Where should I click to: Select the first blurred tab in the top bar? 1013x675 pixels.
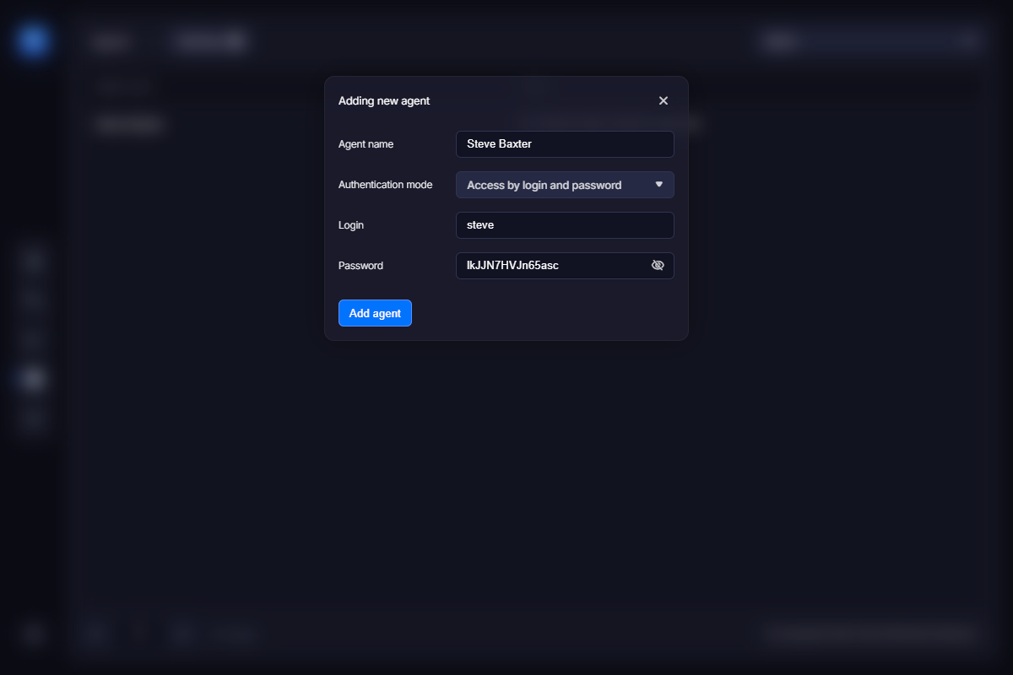[112, 42]
